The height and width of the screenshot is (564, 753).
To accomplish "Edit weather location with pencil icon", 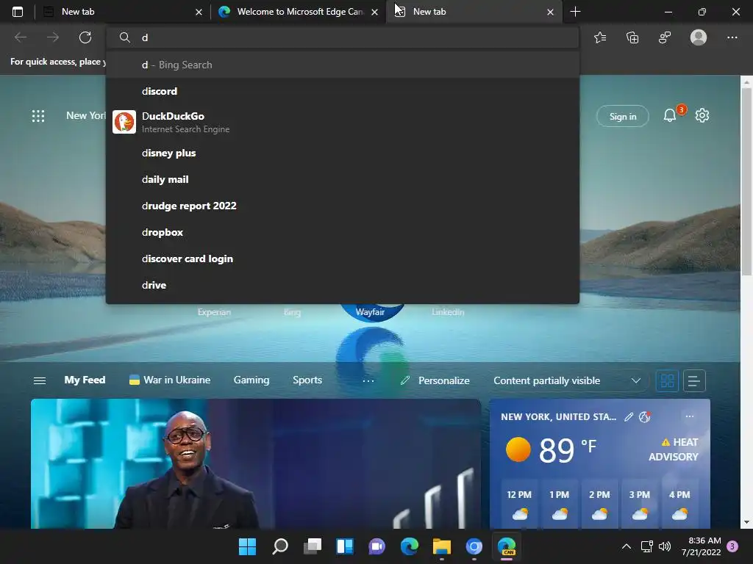I will click(x=629, y=417).
